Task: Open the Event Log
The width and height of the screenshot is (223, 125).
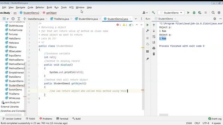Action: 215,119
